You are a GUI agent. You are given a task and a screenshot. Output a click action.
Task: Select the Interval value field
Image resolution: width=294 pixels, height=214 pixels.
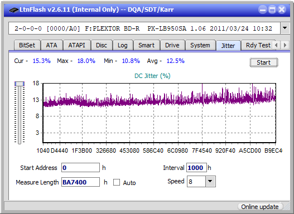click(x=196, y=168)
